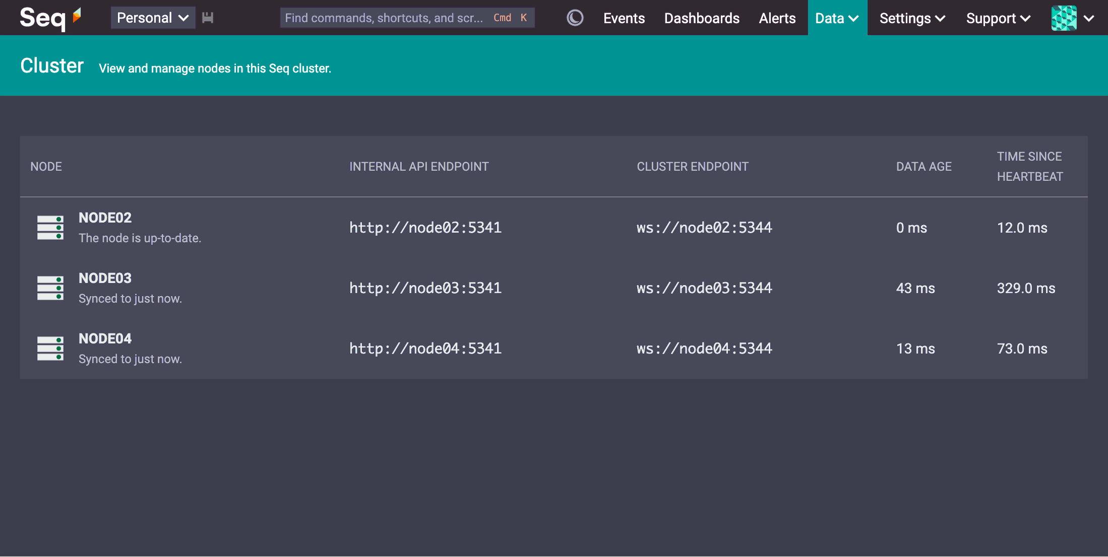
Task: Click NODE03 'Synced to just now.' status
Action: 130,299
